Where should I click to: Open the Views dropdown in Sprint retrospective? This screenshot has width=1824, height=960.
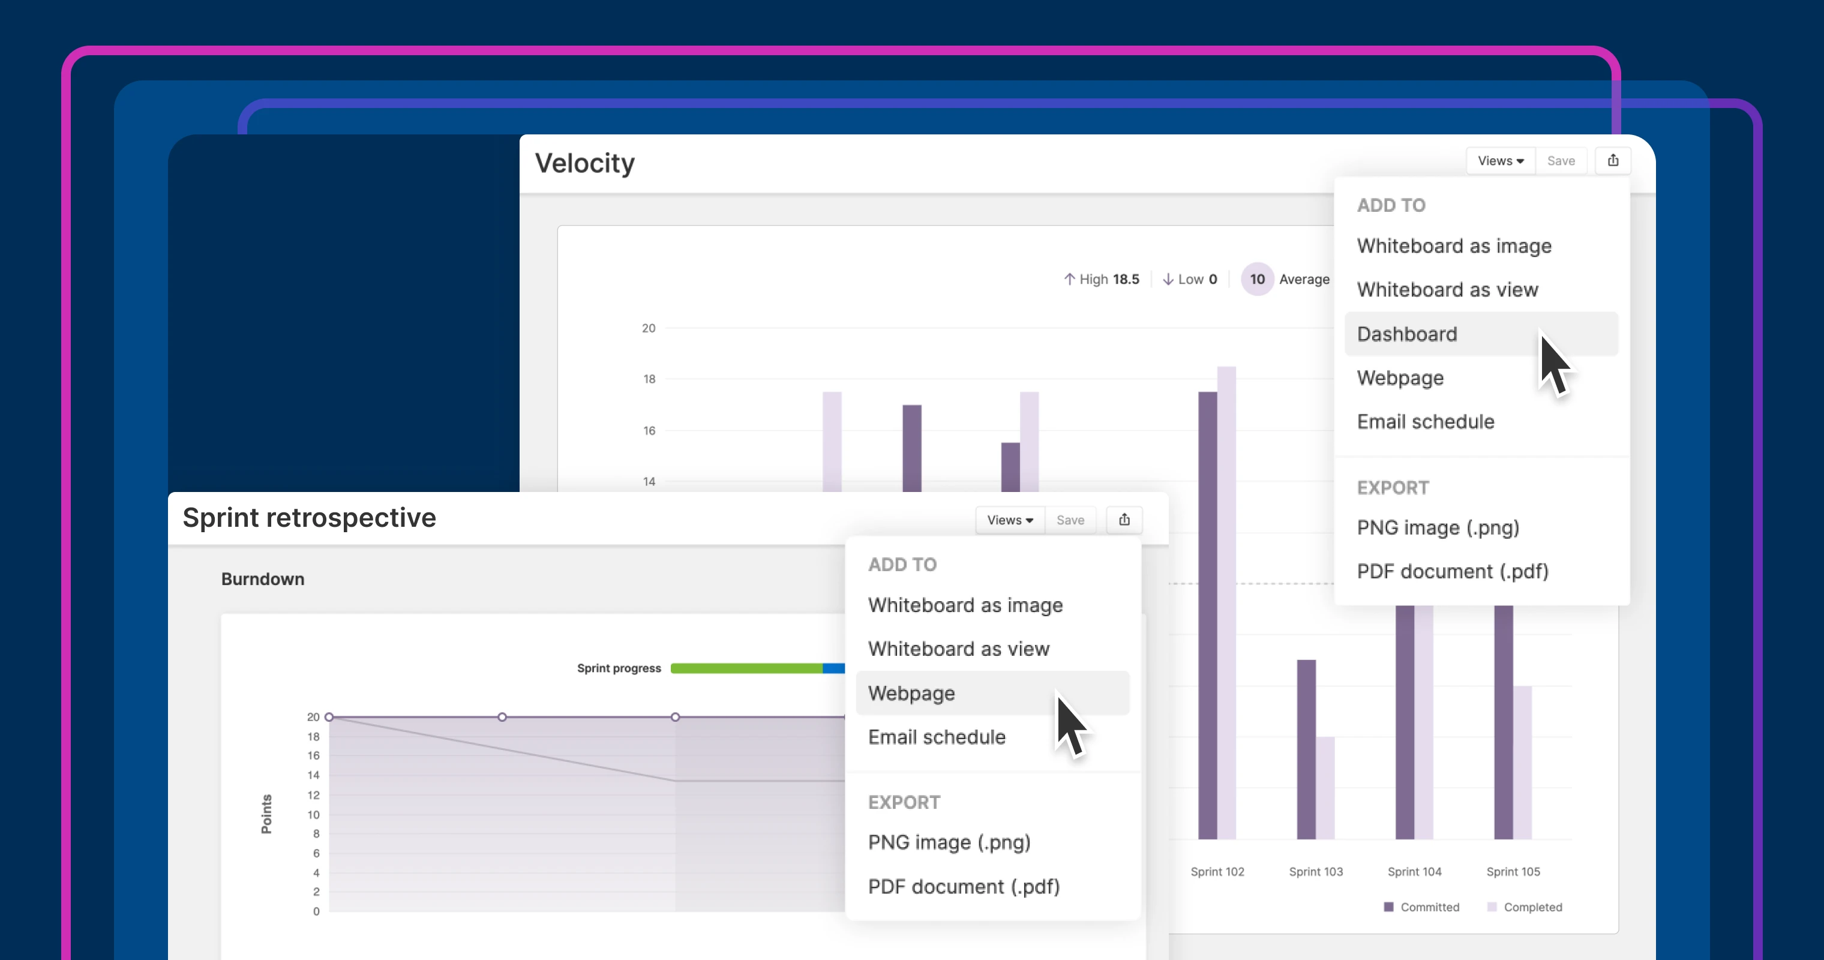1010,520
